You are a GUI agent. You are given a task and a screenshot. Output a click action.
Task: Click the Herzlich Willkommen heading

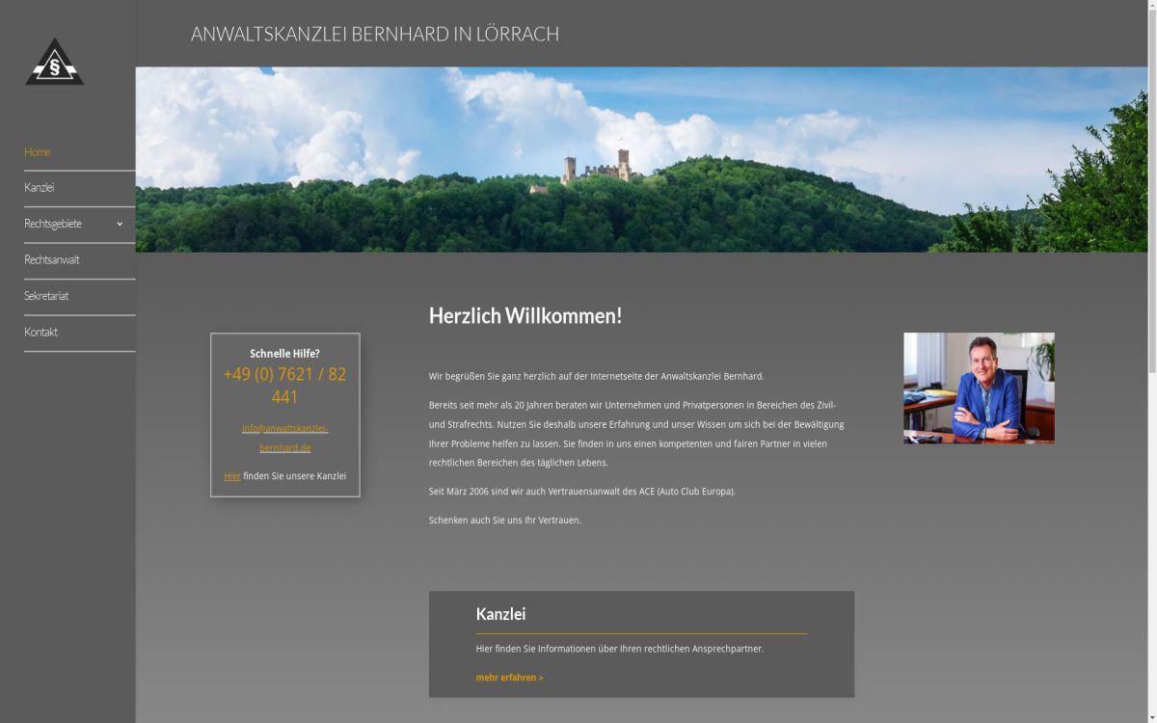(x=525, y=314)
